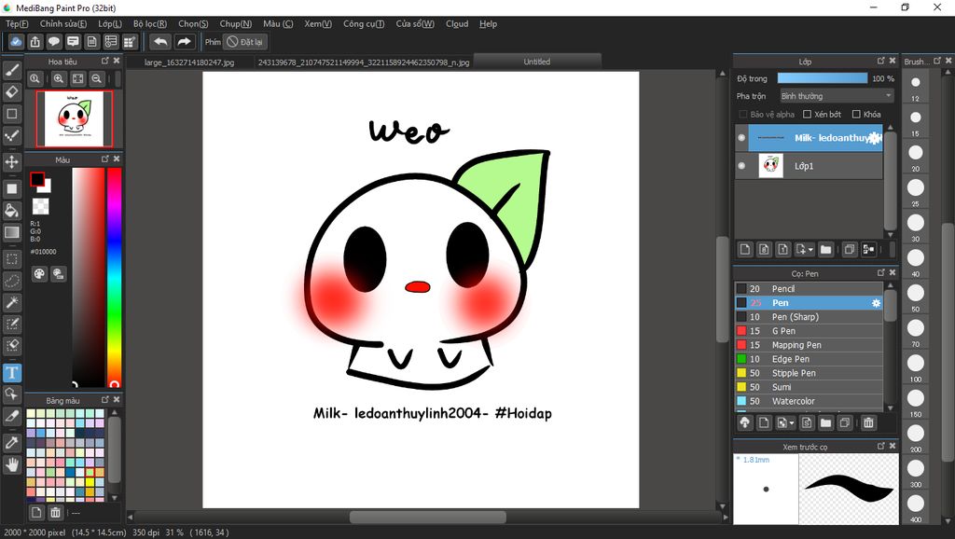This screenshot has width=955, height=539.
Task: Open the color palette wheel icon
Action: coord(39,274)
